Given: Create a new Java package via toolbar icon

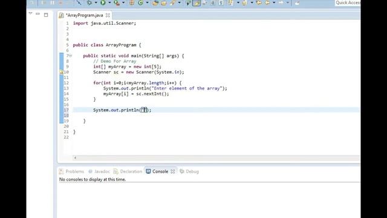Looking at the screenshot, I should click(132, 2).
